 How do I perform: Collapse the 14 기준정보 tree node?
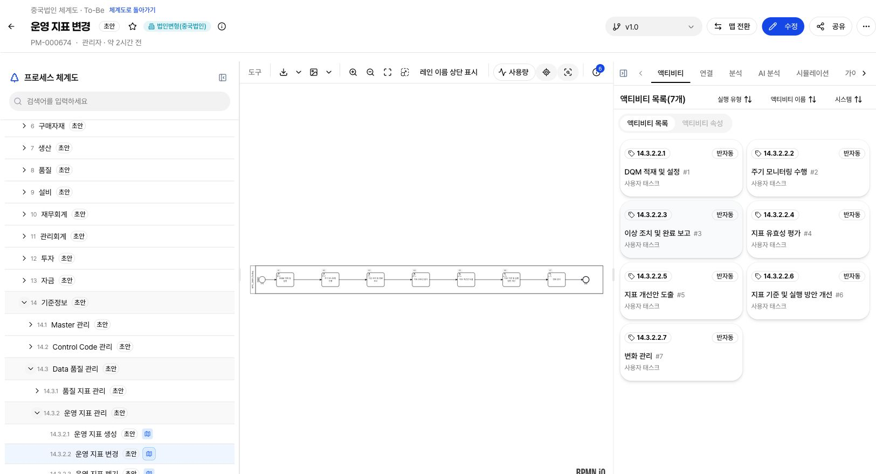click(24, 303)
